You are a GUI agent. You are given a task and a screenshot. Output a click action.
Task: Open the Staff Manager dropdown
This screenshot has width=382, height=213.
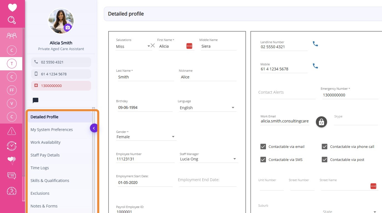tap(235, 159)
